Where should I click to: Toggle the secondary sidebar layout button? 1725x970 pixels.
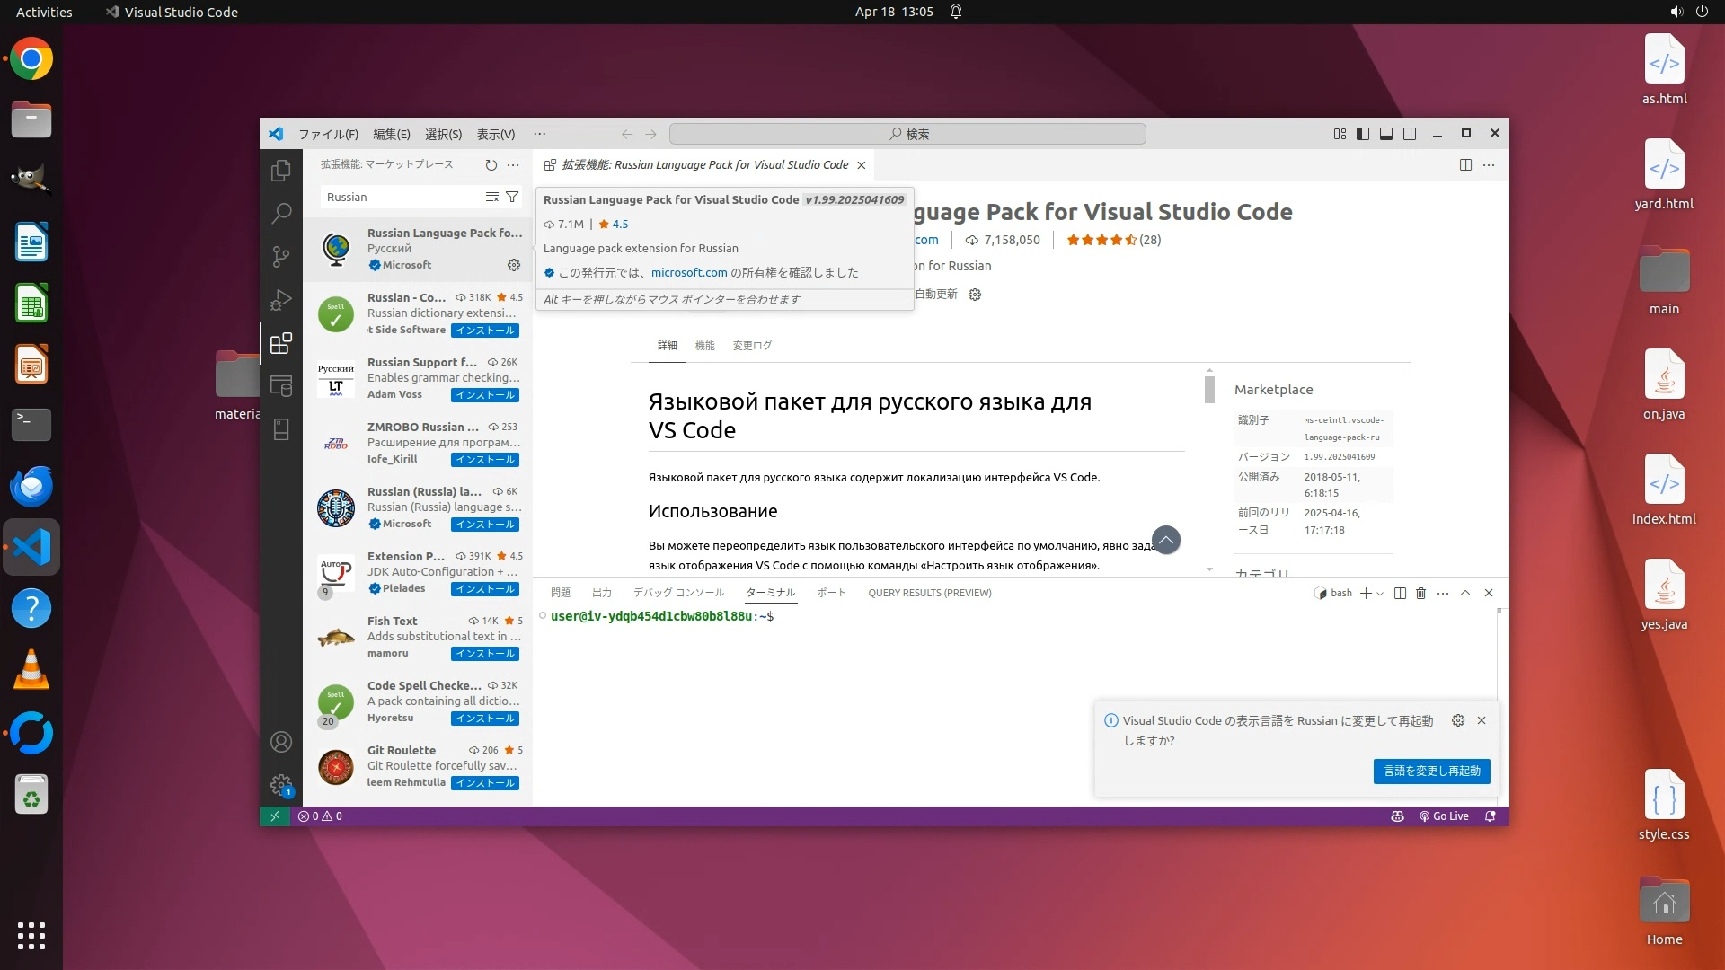tap(1410, 134)
